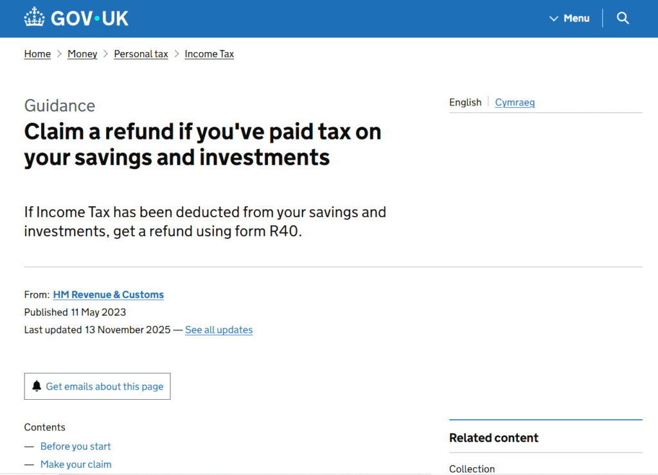The width and height of the screenshot is (658, 475).
Task: Click the bell icon for email notifications
Action: (37, 386)
